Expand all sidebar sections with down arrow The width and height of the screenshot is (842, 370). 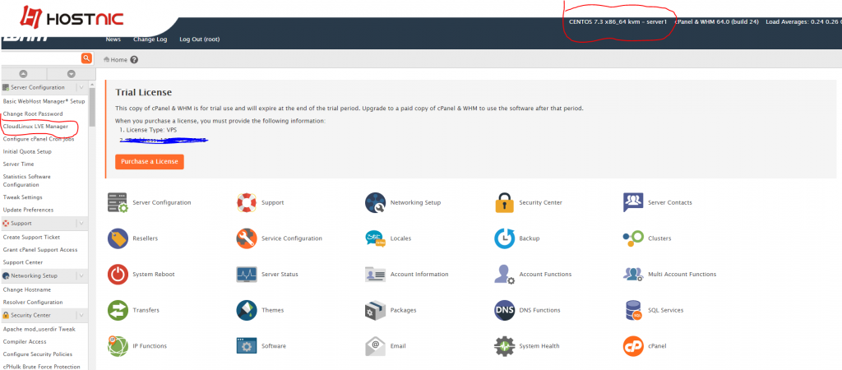click(x=71, y=74)
